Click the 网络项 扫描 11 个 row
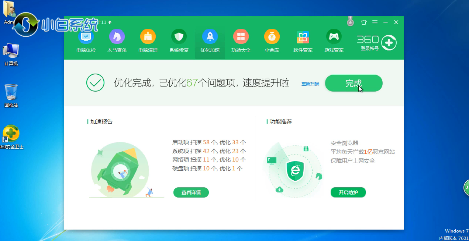469x241 pixels. point(209,160)
